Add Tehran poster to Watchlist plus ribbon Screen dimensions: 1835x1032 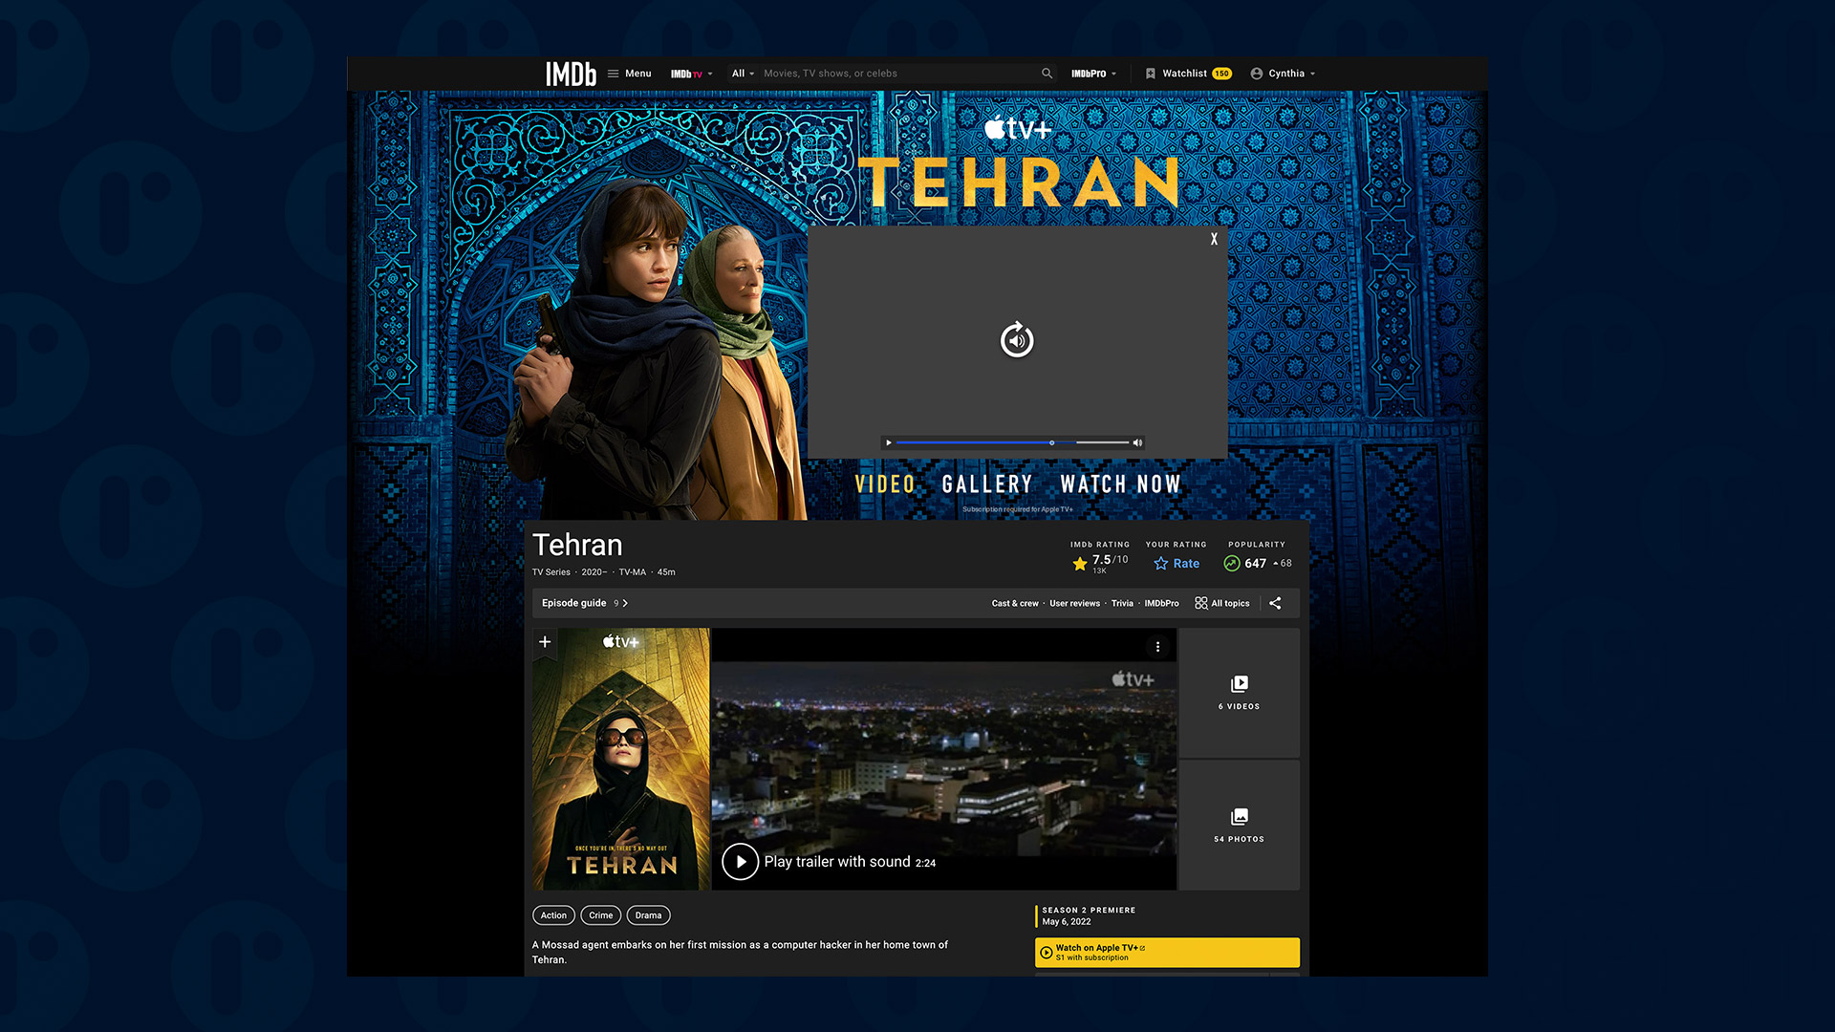(545, 642)
